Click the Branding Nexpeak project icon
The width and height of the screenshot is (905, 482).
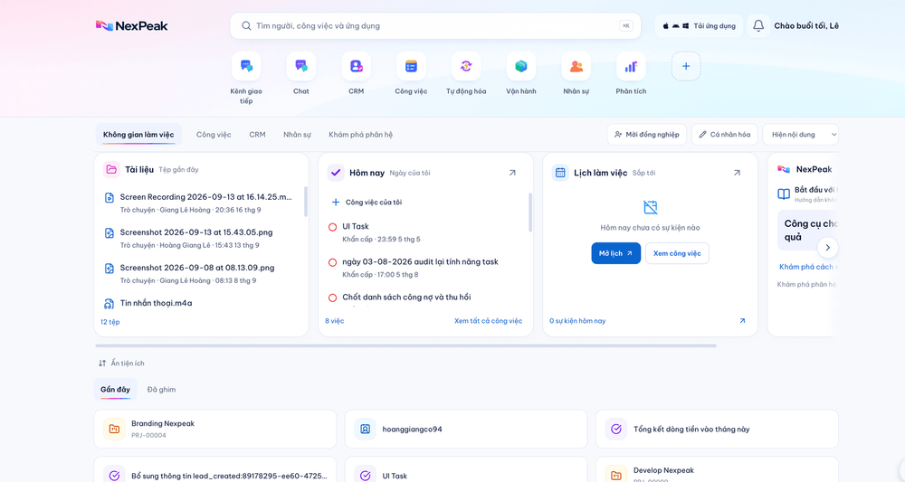[x=114, y=429]
